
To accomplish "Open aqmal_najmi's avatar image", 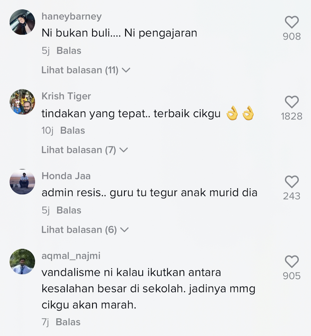I will click(22, 261).
